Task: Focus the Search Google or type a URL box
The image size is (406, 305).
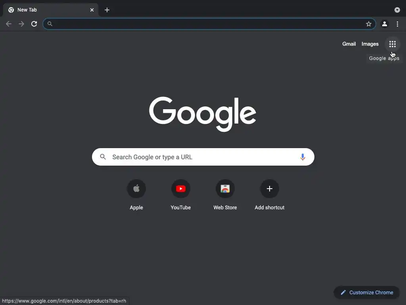Action: pos(203,157)
